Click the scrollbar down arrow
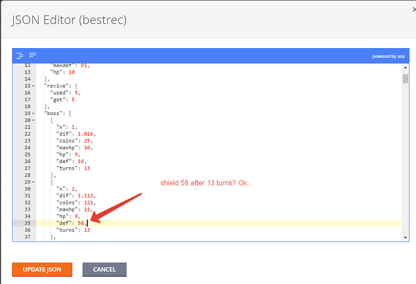416x284 pixels. pos(405,238)
